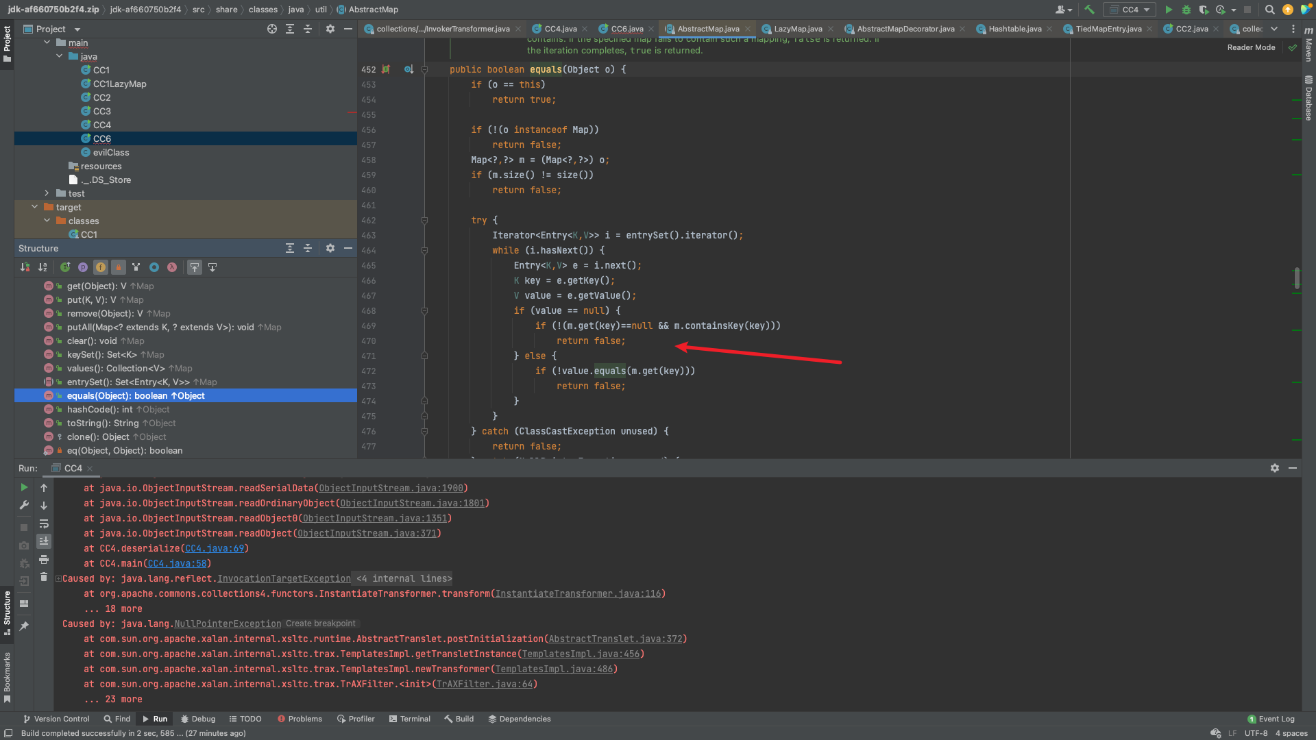This screenshot has height=740, width=1316.
Task: Select evilClass in Project tree
Action: coord(110,152)
